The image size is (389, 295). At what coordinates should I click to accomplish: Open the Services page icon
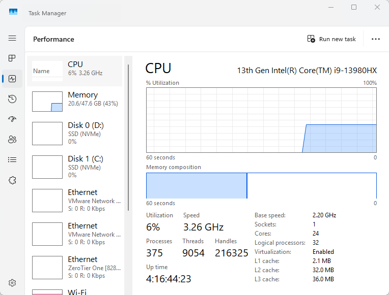point(12,180)
